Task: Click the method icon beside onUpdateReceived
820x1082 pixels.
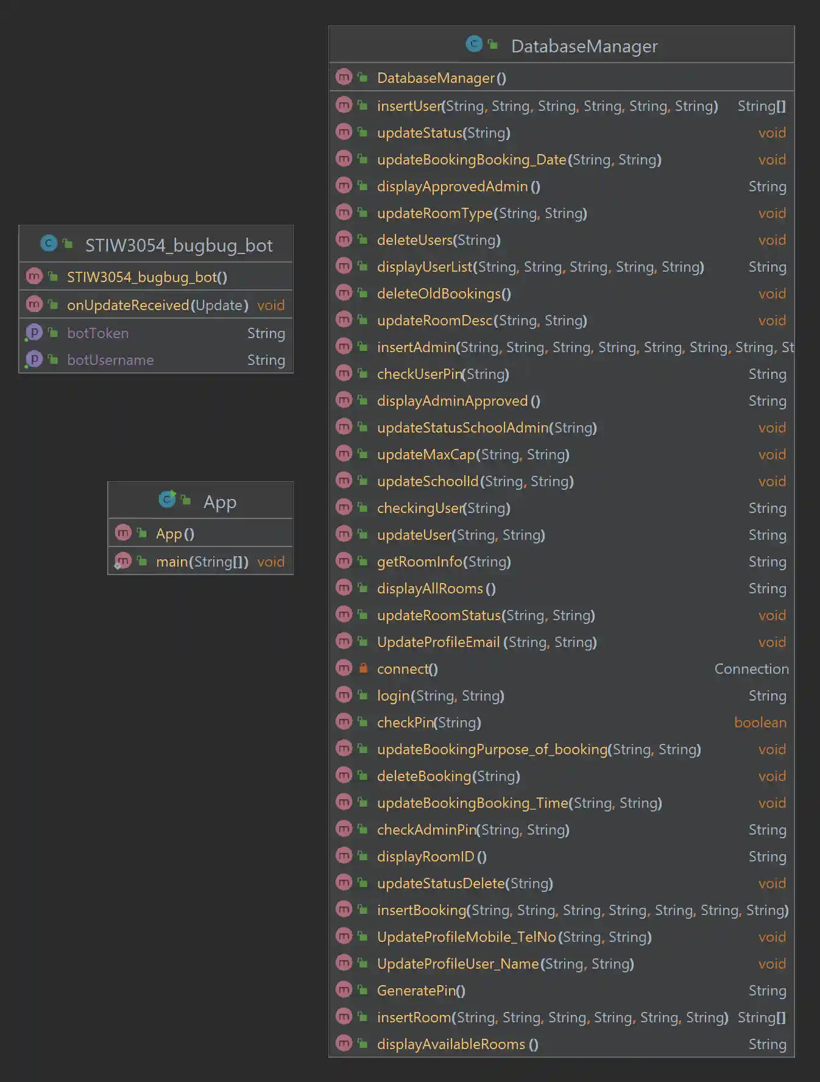Action: [34, 304]
